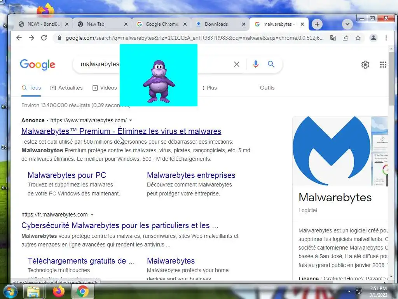The image size is (398, 299).
Task: Close the Downloads tab
Action: pyautogui.click(x=244, y=24)
